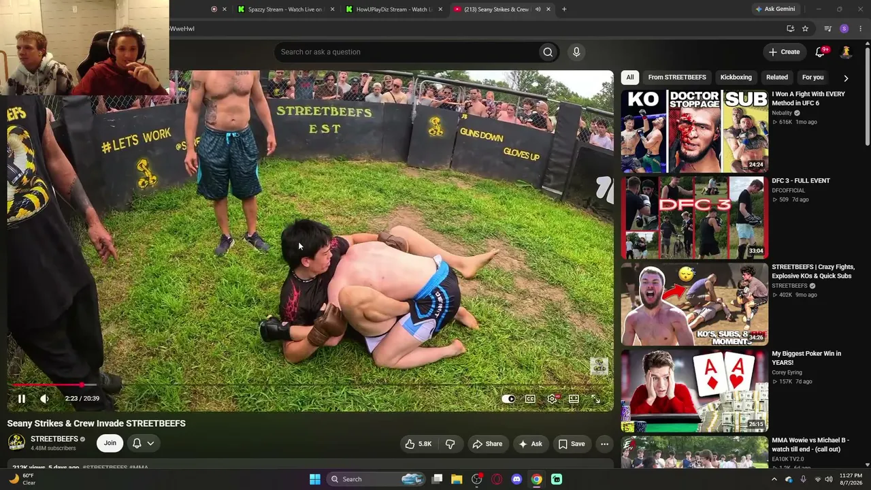Open the Chrome three-dot menu
Image resolution: width=871 pixels, height=490 pixels.
pyautogui.click(x=861, y=29)
